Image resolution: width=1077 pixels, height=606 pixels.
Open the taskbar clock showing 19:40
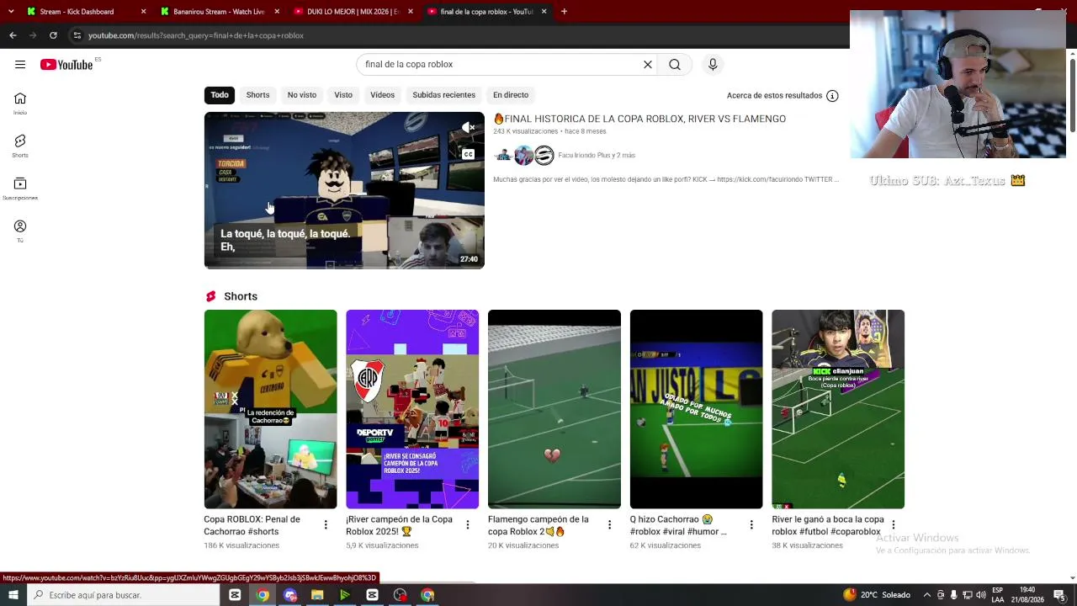pyautogui.click(x=1027, y=595)
